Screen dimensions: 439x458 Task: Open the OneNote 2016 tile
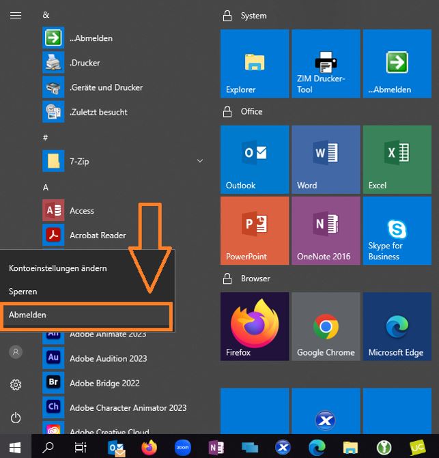coord(326,231)
